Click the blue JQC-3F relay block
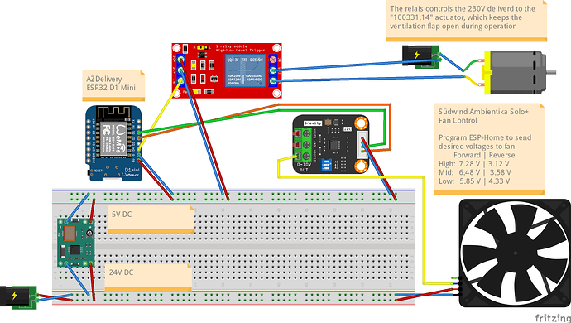571x323 pixels. coord(246,70)
